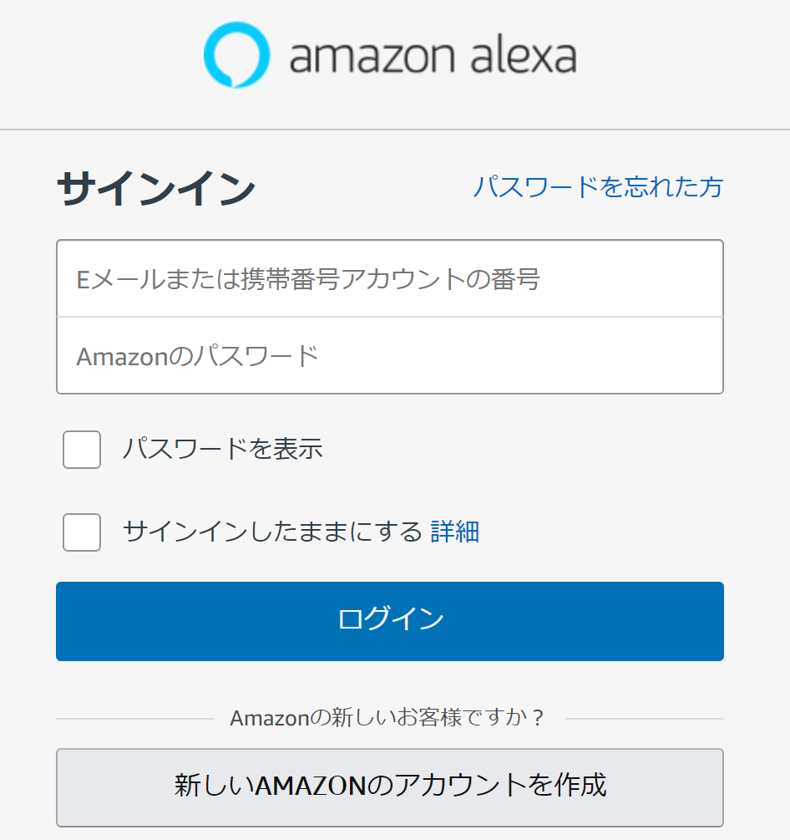Click the amazon alexa wordmark text
790x840 pixels.
[433, 54]
